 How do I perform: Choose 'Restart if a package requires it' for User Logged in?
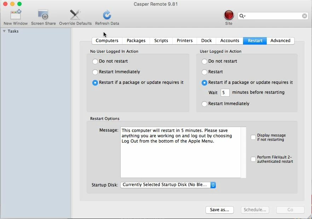point(204,83)
